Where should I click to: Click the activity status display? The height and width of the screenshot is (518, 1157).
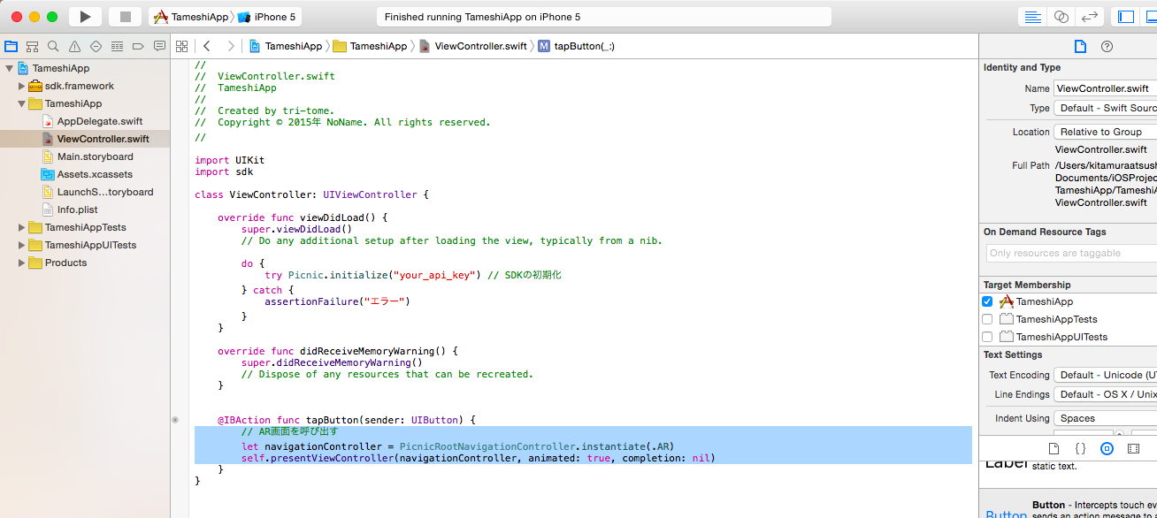[603, 17]
